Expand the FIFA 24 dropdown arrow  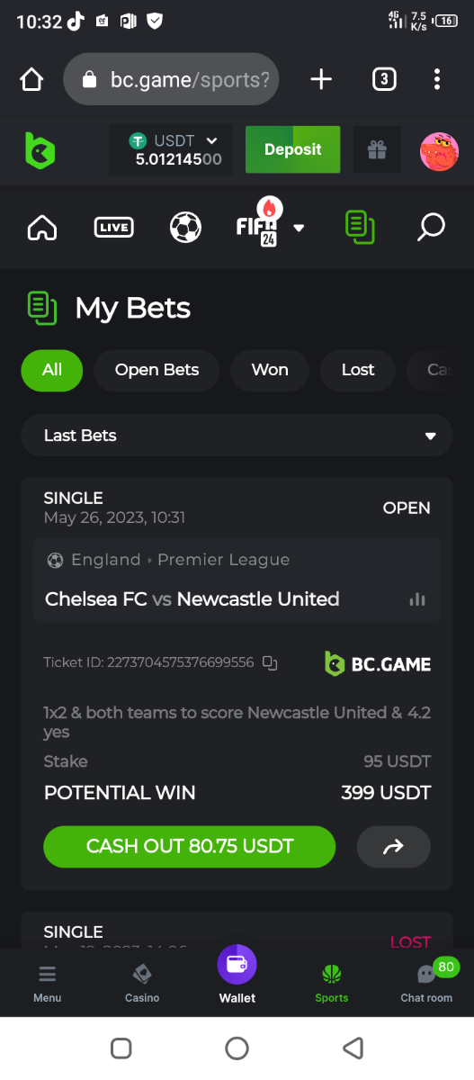299,228
